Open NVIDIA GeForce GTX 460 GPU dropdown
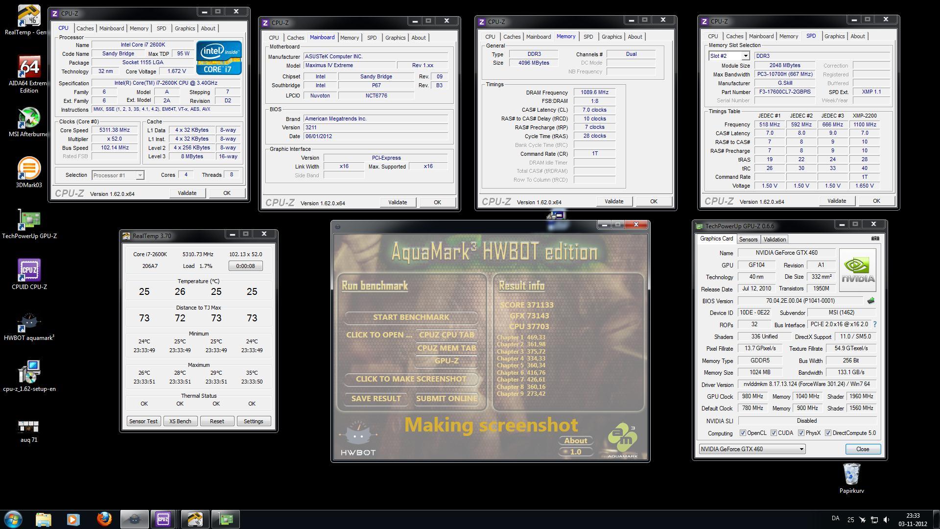Viewport: 940px width, 529px height. [752, 449]
